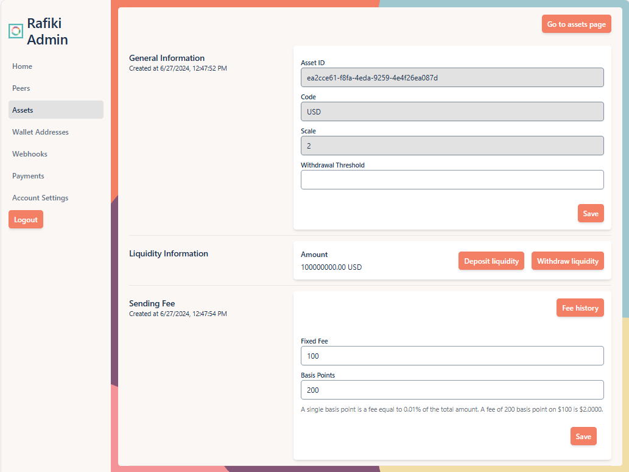Open Wallet Addresses from sidebar

tap(40, 132)
